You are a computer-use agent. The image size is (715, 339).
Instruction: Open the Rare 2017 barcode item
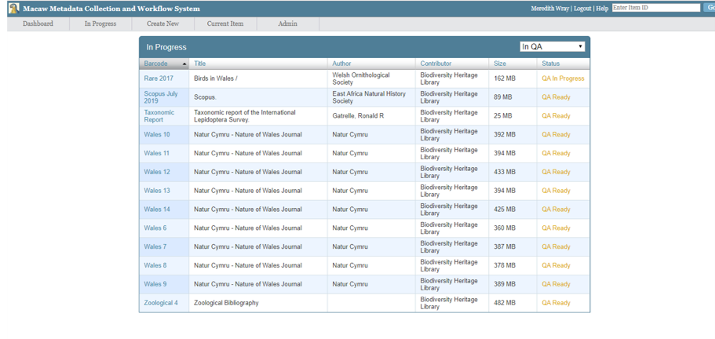(159, 78)
